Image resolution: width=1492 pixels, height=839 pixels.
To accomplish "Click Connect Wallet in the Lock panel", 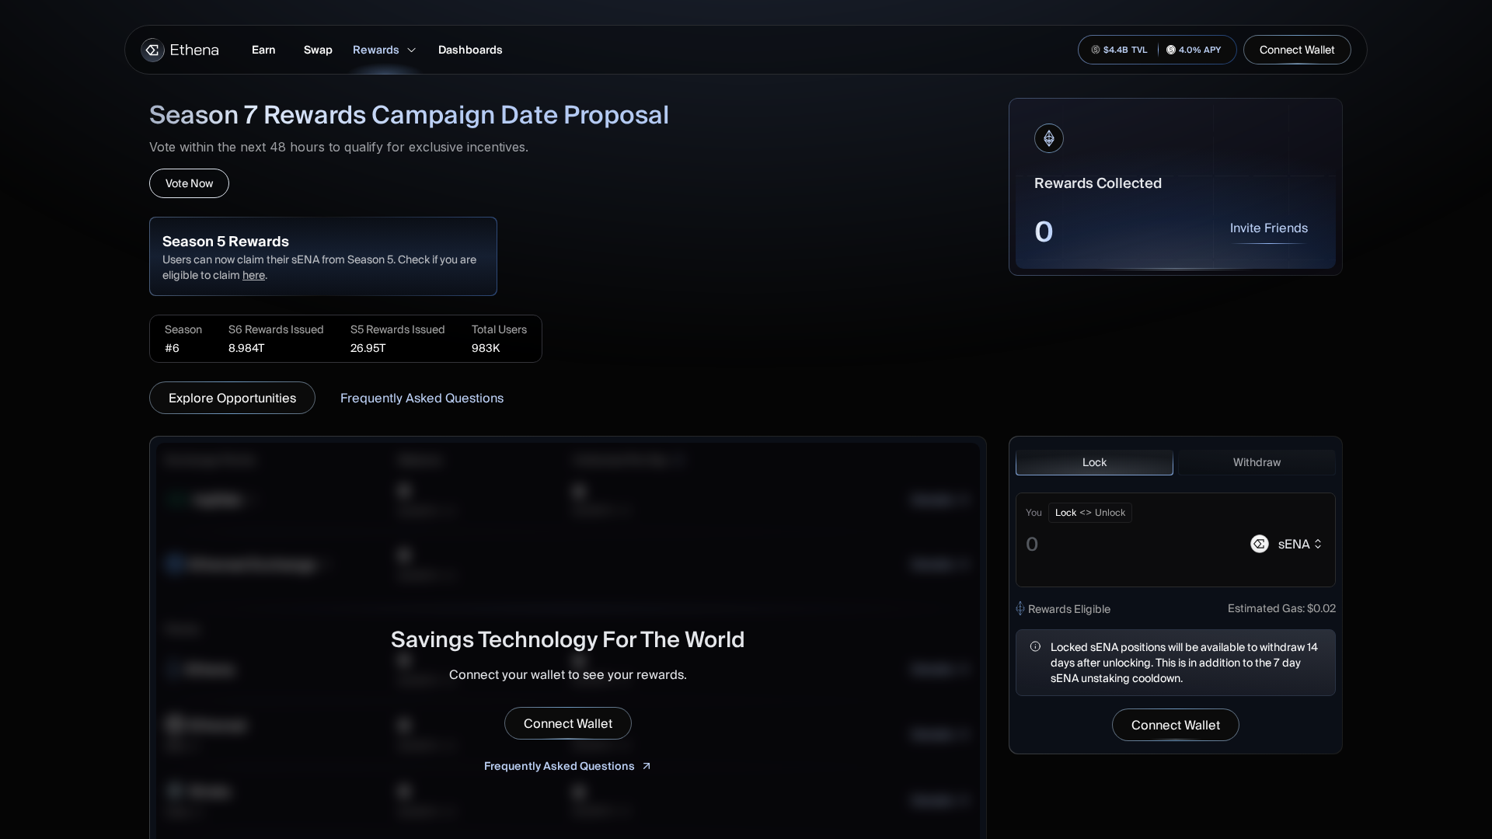I will [x=1176, y=725].
